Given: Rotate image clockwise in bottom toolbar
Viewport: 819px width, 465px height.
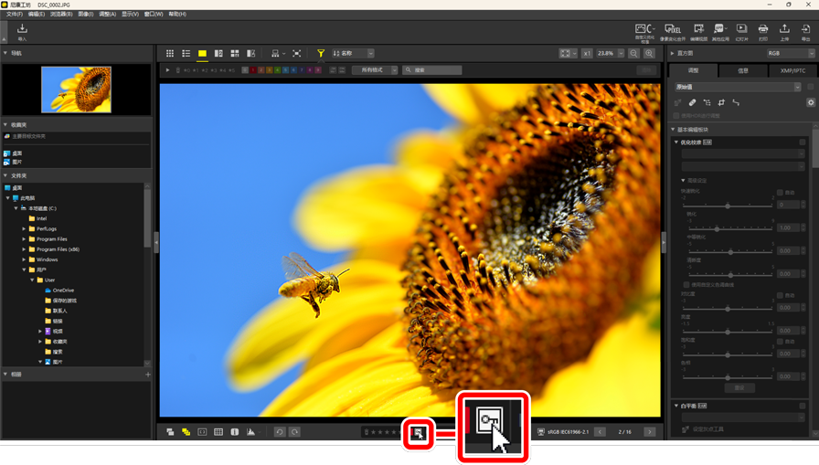Looking at the screenshot, I should click(x=295, y=432).
